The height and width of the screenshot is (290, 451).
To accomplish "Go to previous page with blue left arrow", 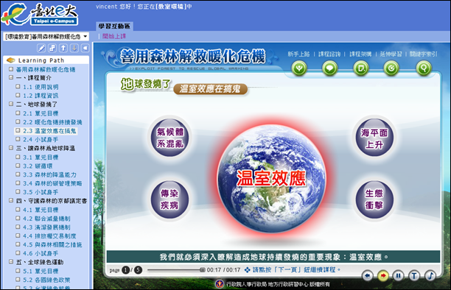I will 367,276.
